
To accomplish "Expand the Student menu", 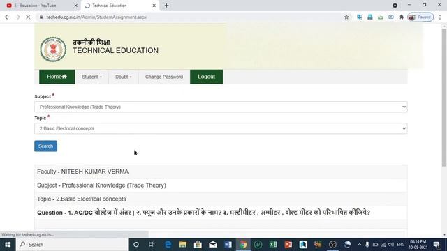I will click(91, 77).
